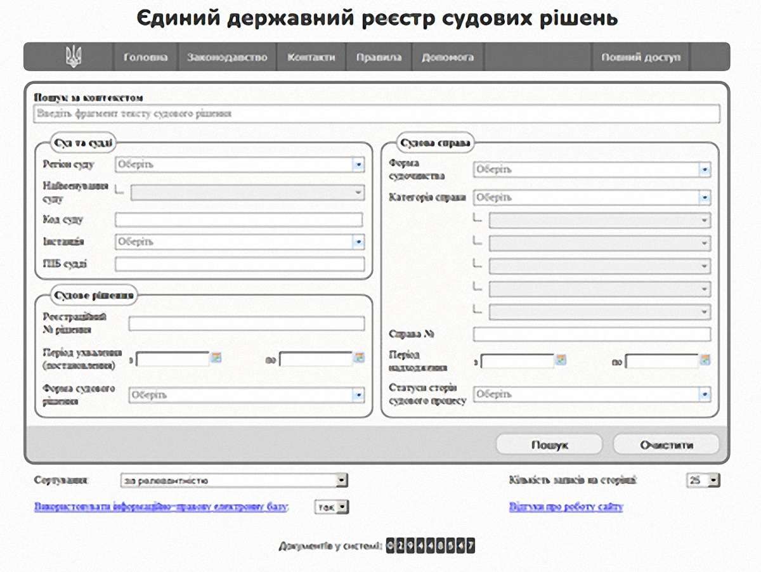Click the context search text field
This screenshot has width=761, height=572.
(376, 114)
